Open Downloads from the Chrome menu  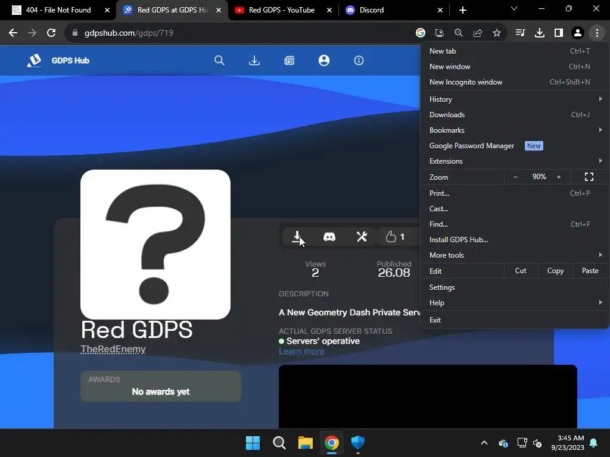point(515,115)
